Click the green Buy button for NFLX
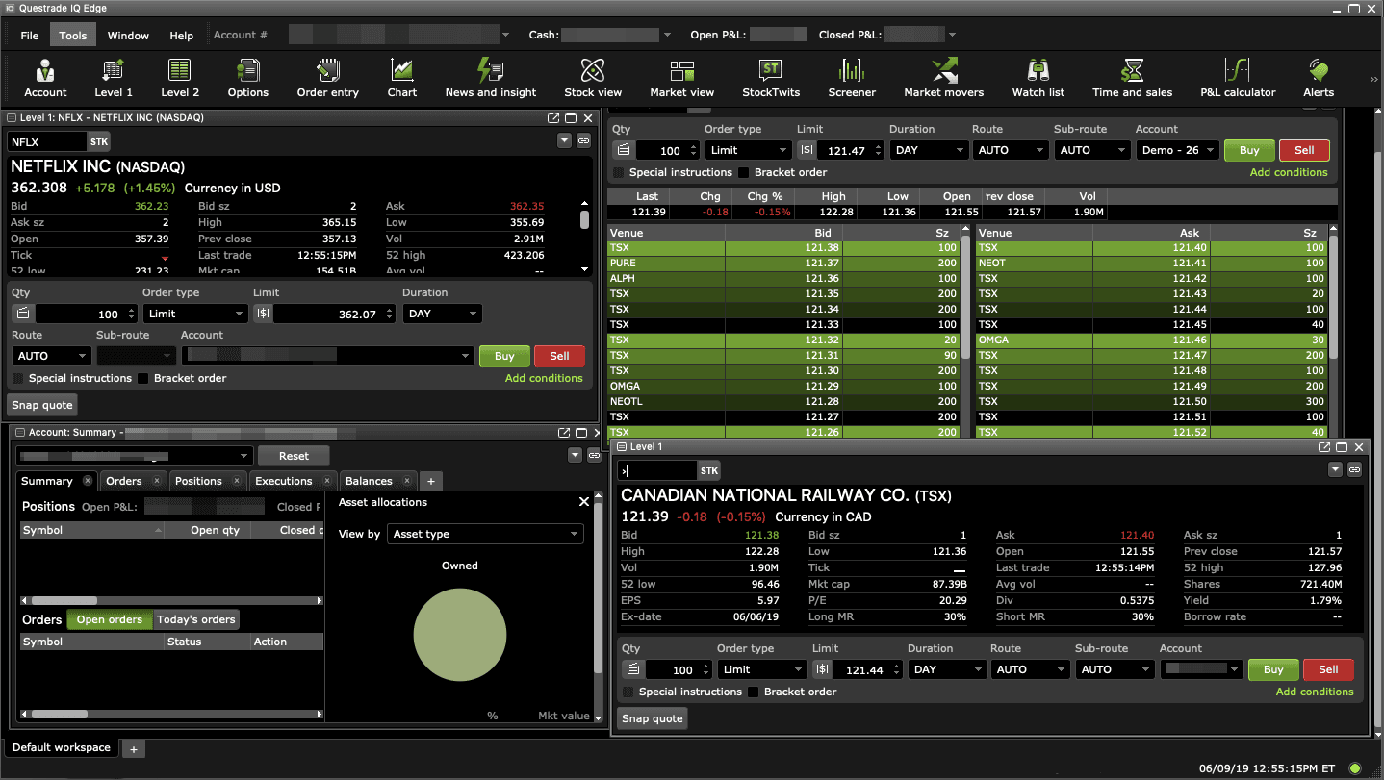The height and width of the screenshot is (780, 1384). click(503, 355)
